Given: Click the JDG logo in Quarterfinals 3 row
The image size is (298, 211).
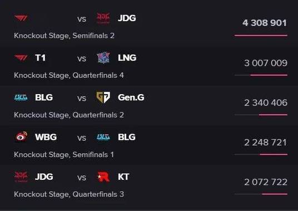Looking at the screenshot, I should [21, 176].
